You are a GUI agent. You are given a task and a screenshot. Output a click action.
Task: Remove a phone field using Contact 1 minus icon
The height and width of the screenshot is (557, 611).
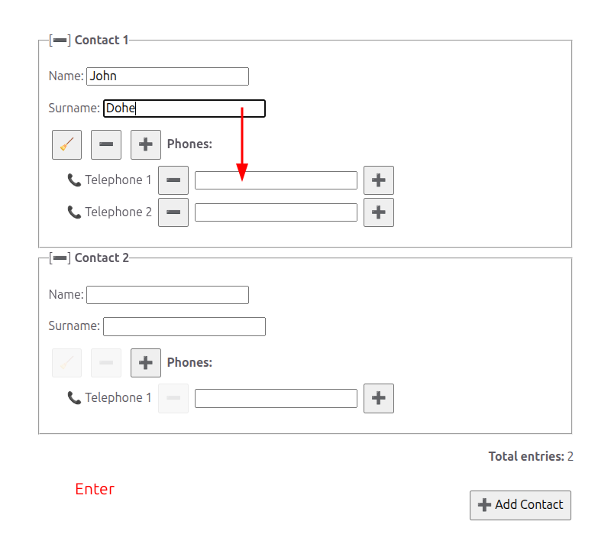(106, 144)
